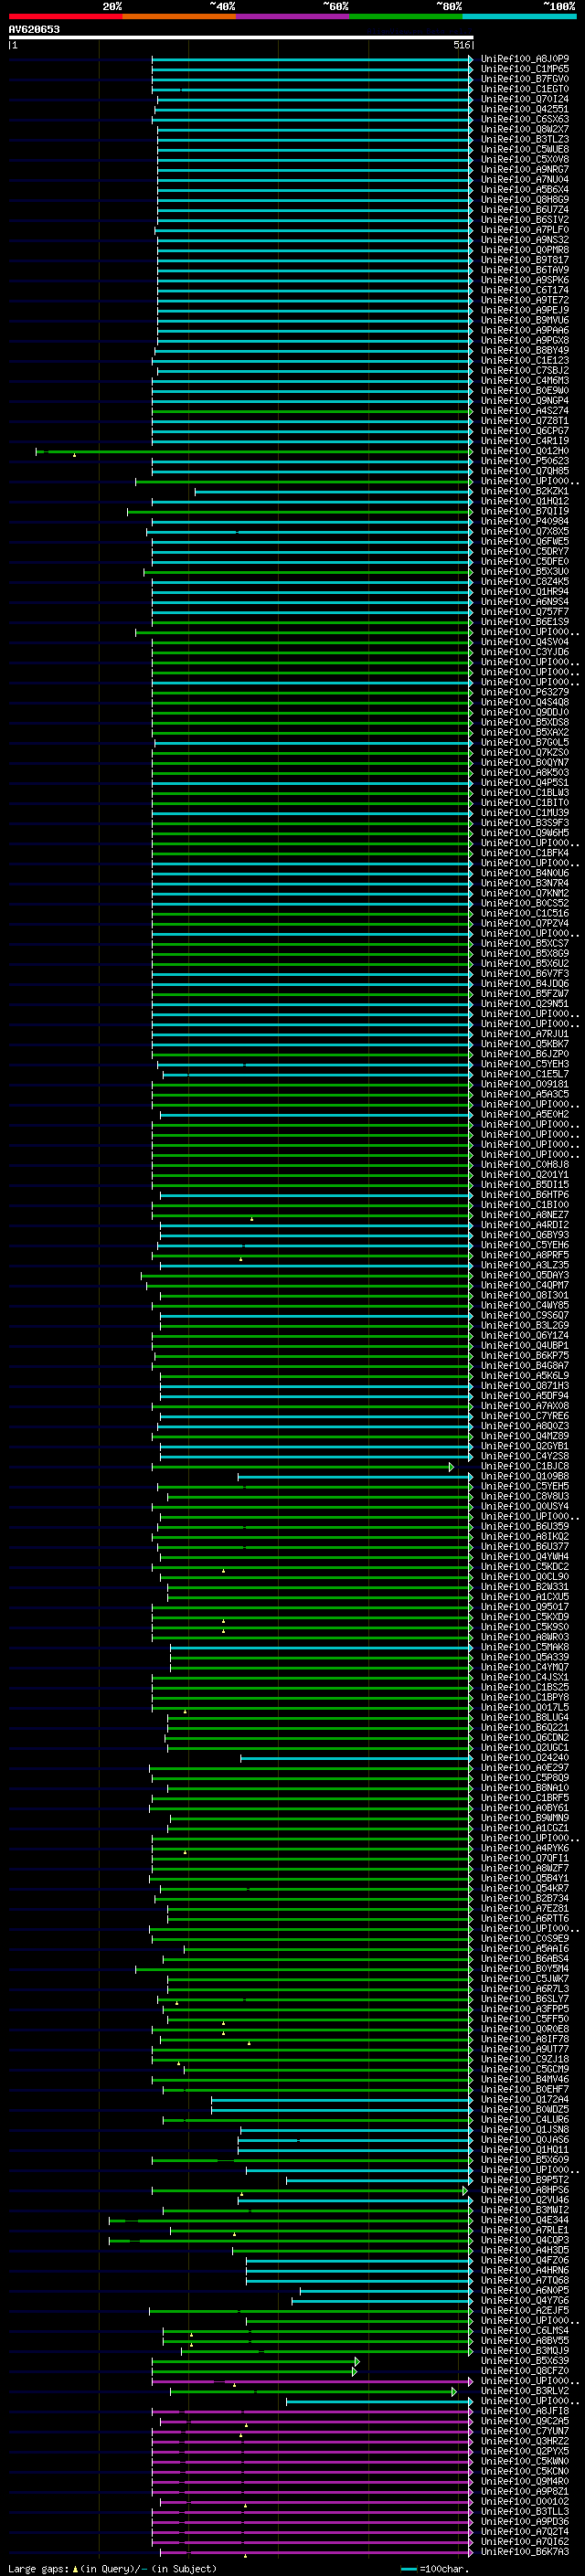Select the UniRef100_Q012H0 label
This screenshot has height=2576, width=585.
(x=525, y=451)
